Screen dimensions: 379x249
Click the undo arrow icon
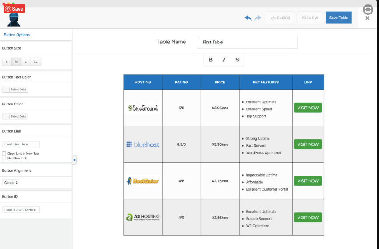[x=248, y=18]
